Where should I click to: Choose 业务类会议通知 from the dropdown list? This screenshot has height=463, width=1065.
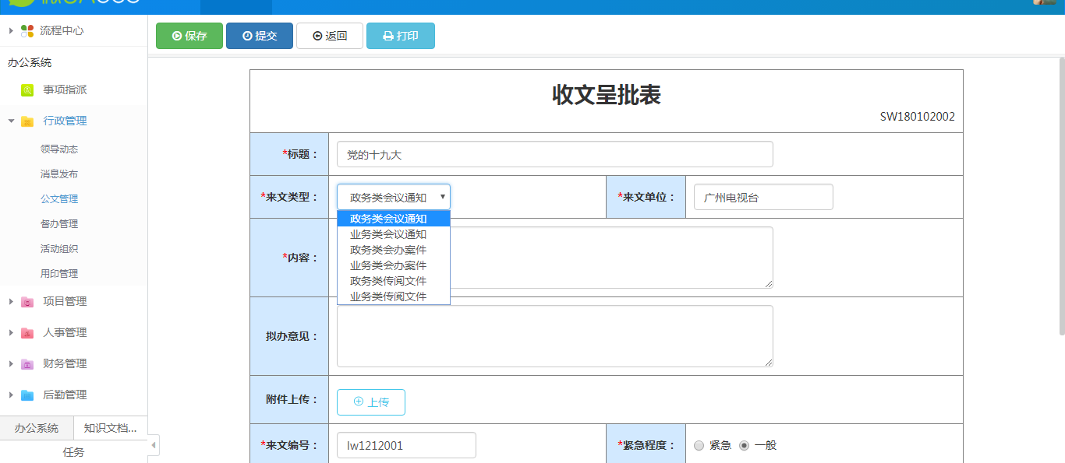388,234
